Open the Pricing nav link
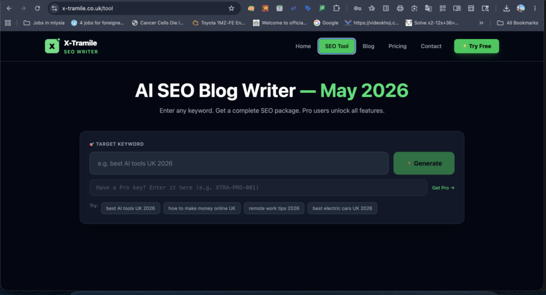 coord(397,46)
